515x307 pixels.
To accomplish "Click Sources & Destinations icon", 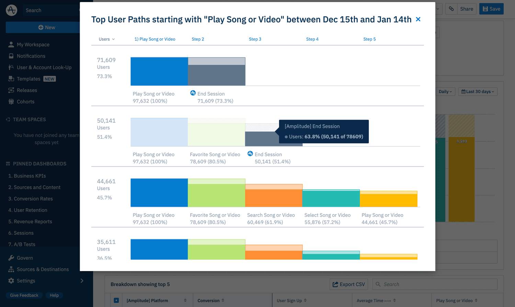I will [11, 269].
